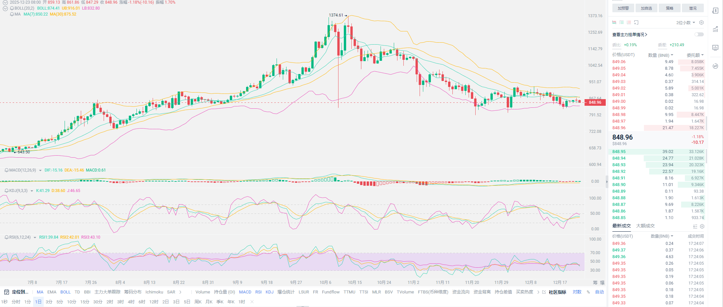723x307 pixels.
Task: Expand the 委托额 column dropdown
Action: (x=695, y=55)
